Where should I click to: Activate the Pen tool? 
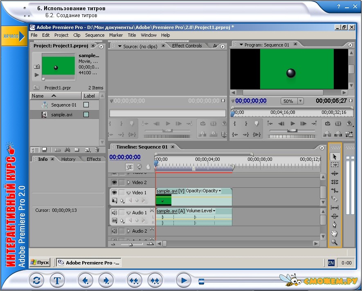pyautogui.click(x=334, y=224)
